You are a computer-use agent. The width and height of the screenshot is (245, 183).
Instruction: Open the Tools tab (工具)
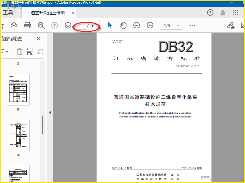pyautogui.click(x=8, y=13)
